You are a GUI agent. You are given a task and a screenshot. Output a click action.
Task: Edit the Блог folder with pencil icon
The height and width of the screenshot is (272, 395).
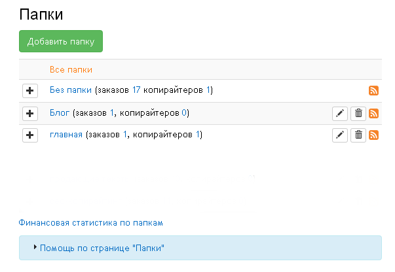coord(340,114)
